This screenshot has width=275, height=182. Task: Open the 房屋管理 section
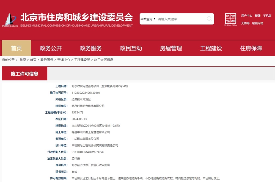(x=171, y=48)
